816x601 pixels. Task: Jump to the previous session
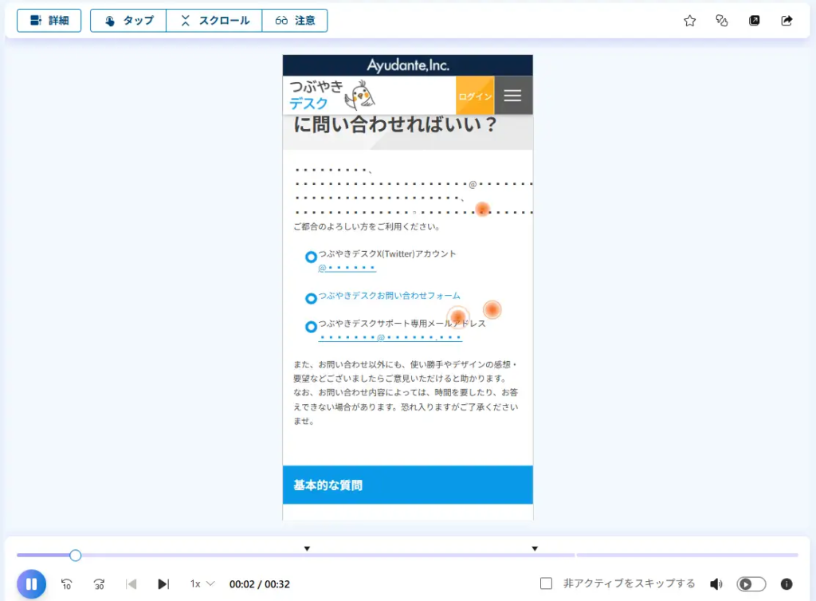point(131,584)
